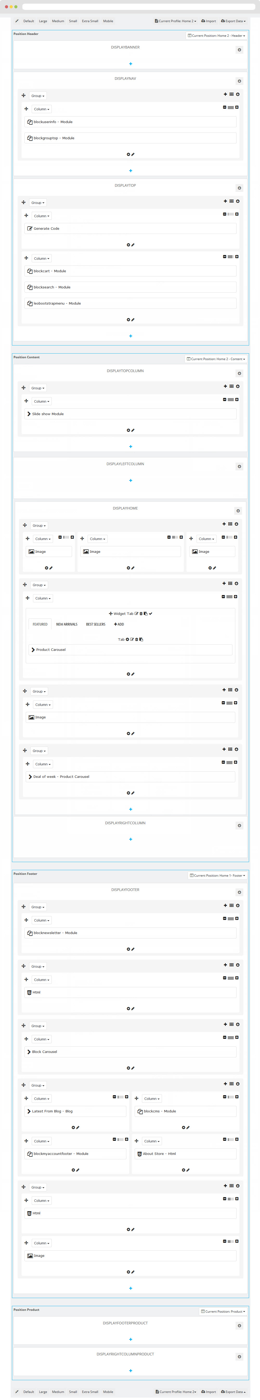Open the Group dropdown in DISPLAYNAV
Image resolution: width=260 pixels, height=1400 pixels.
point(38,96)
